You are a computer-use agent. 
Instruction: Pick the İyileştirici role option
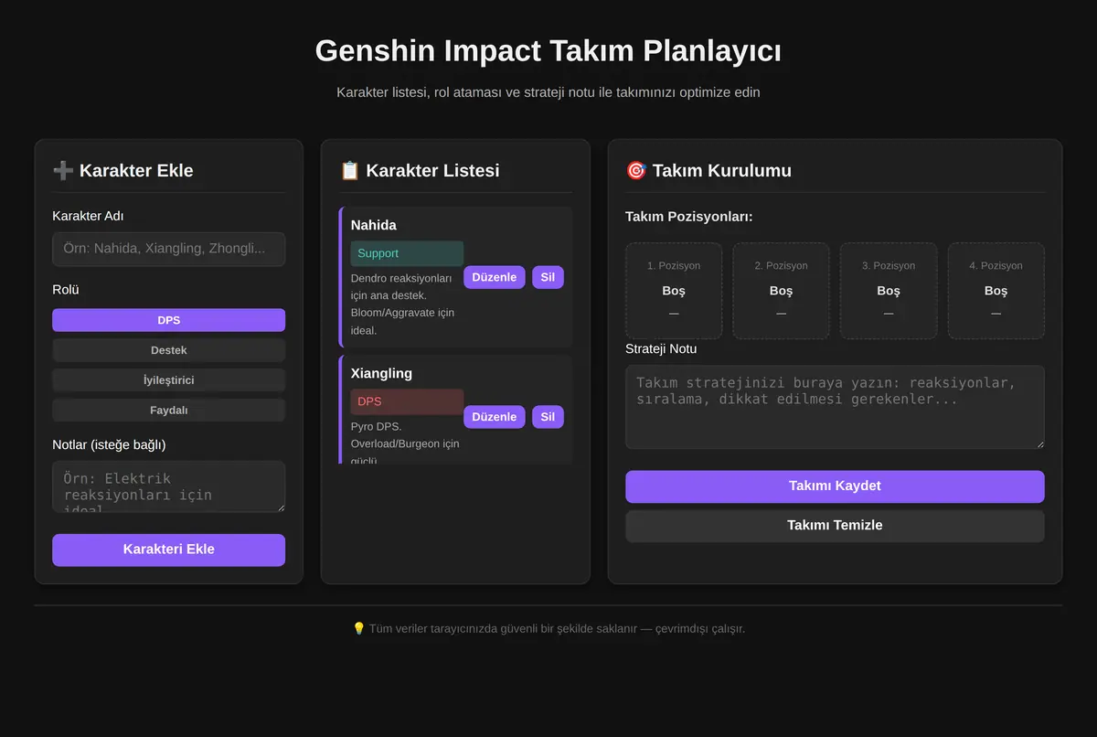168,380
